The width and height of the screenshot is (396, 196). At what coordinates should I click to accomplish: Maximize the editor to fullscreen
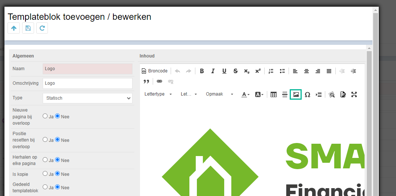pos(354,94)
